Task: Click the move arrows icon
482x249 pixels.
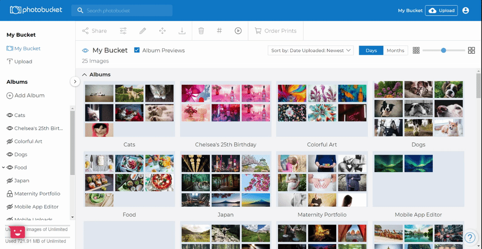Action: (x=162, y=31)
